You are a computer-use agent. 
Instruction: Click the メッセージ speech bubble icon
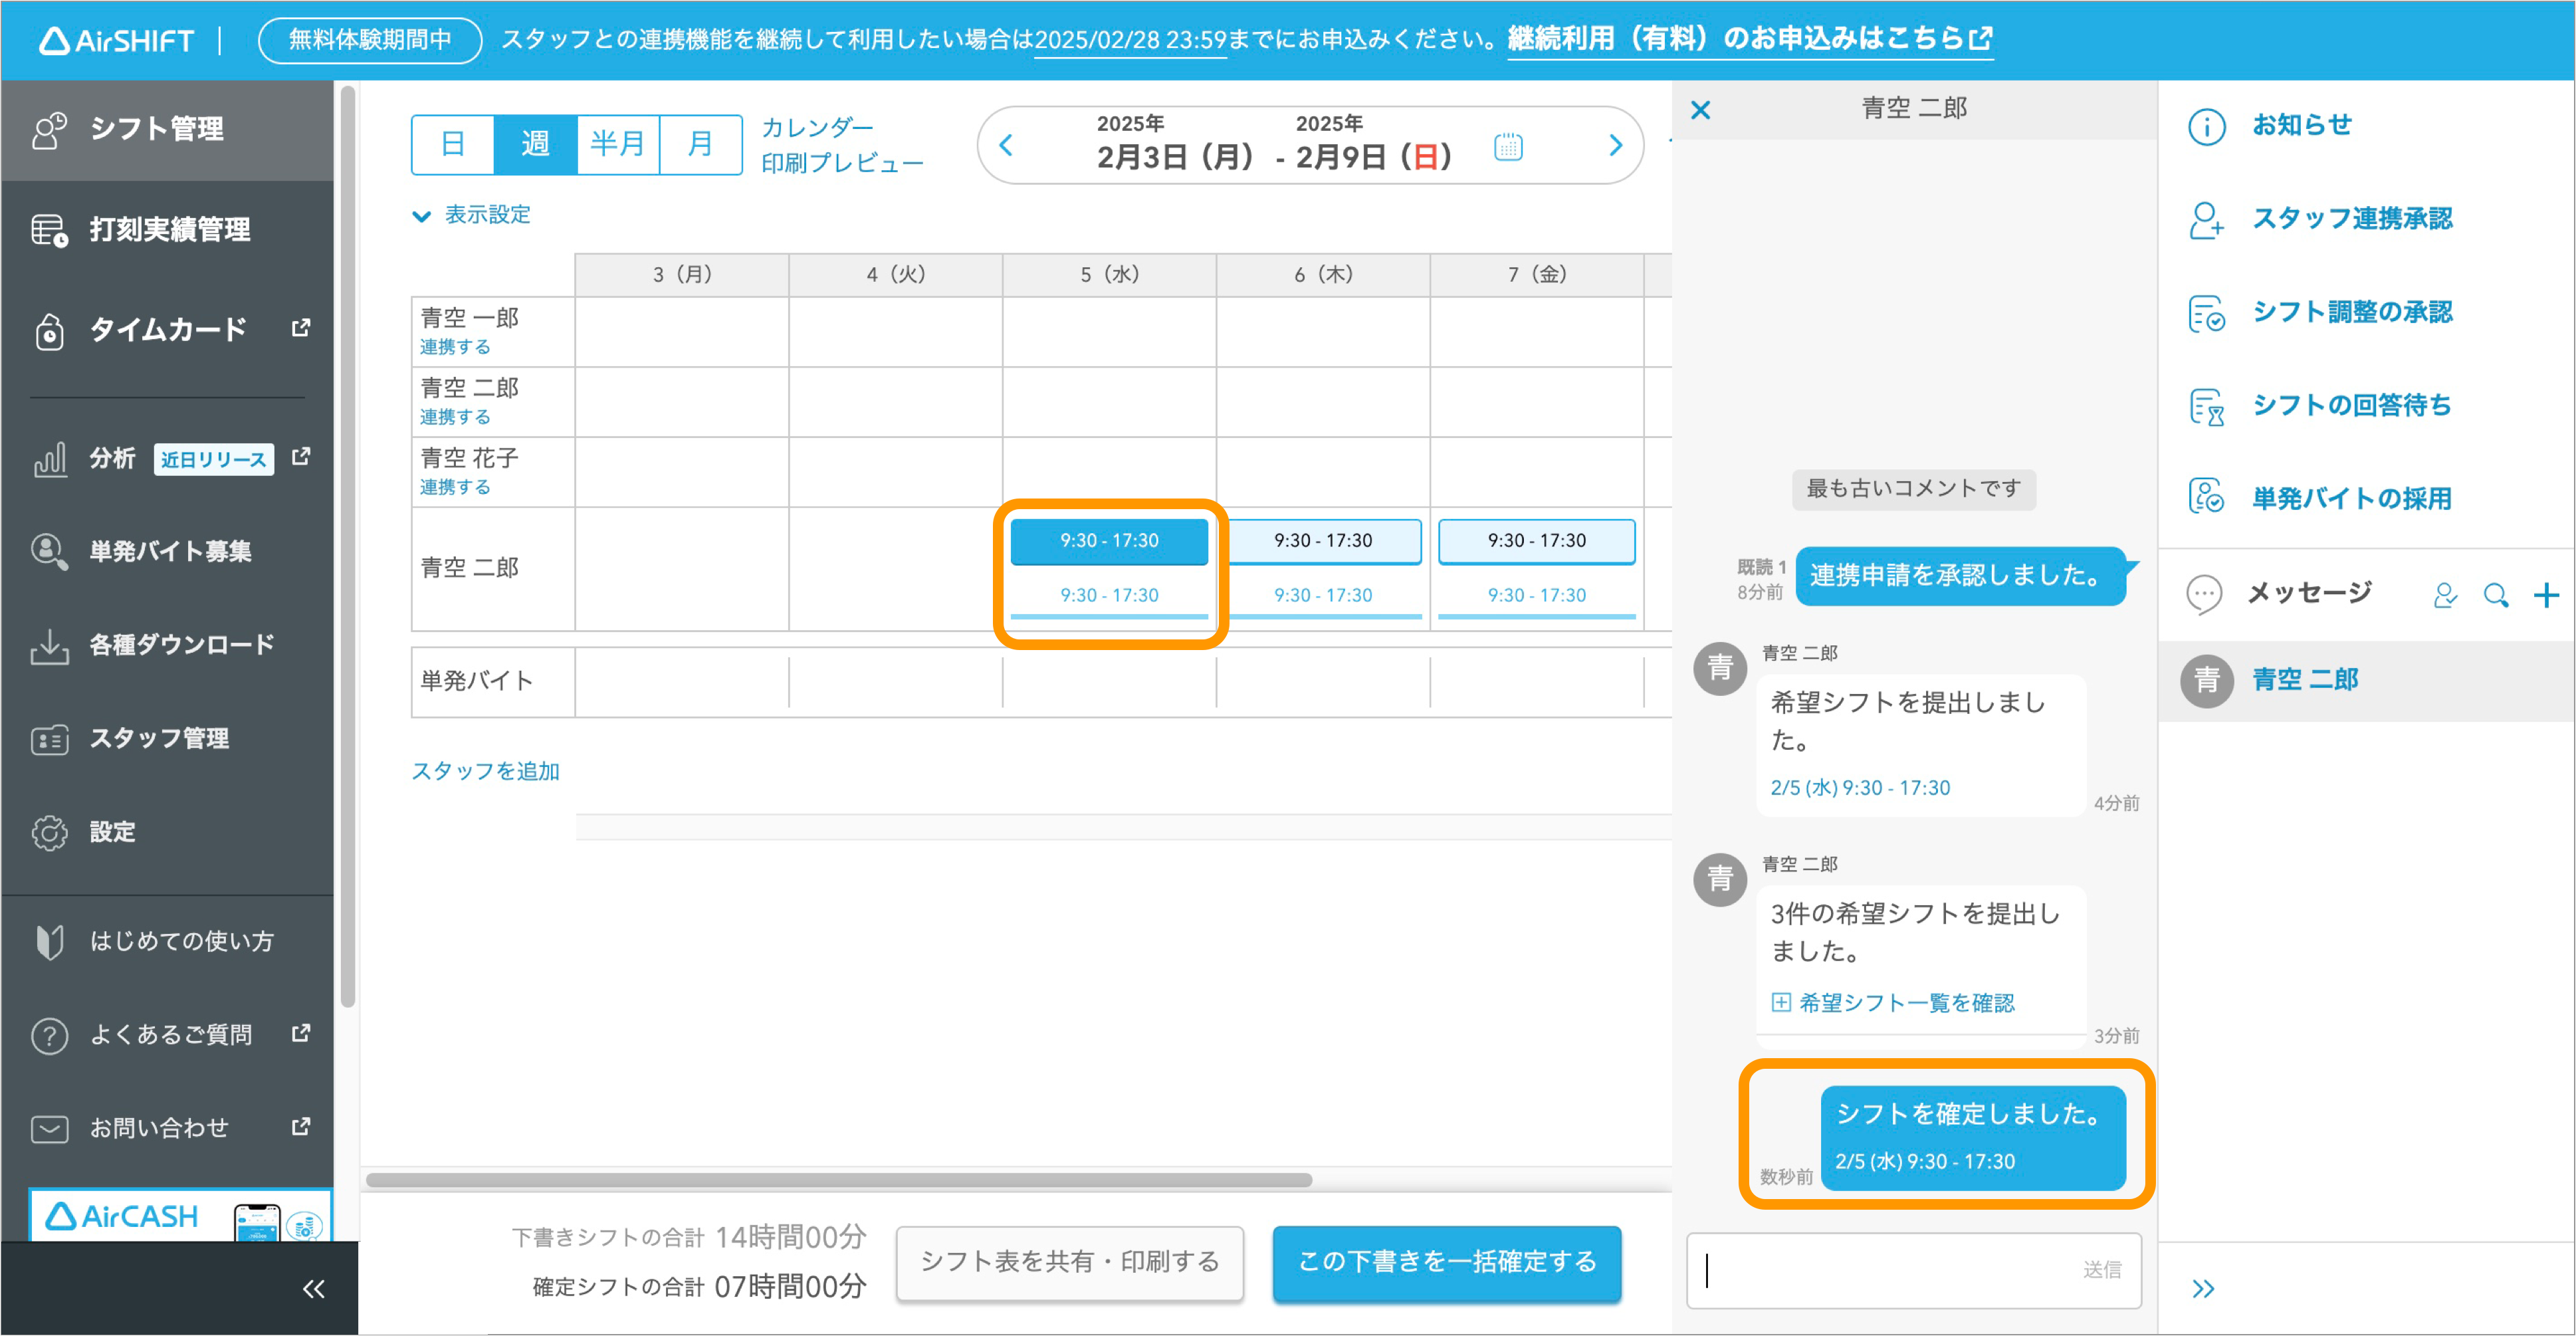tap(2204, 594)
